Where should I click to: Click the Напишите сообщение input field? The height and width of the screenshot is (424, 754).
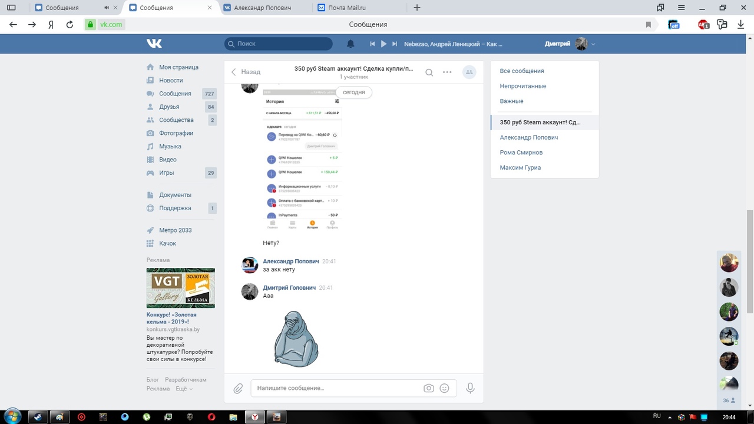tap(336, 388)
